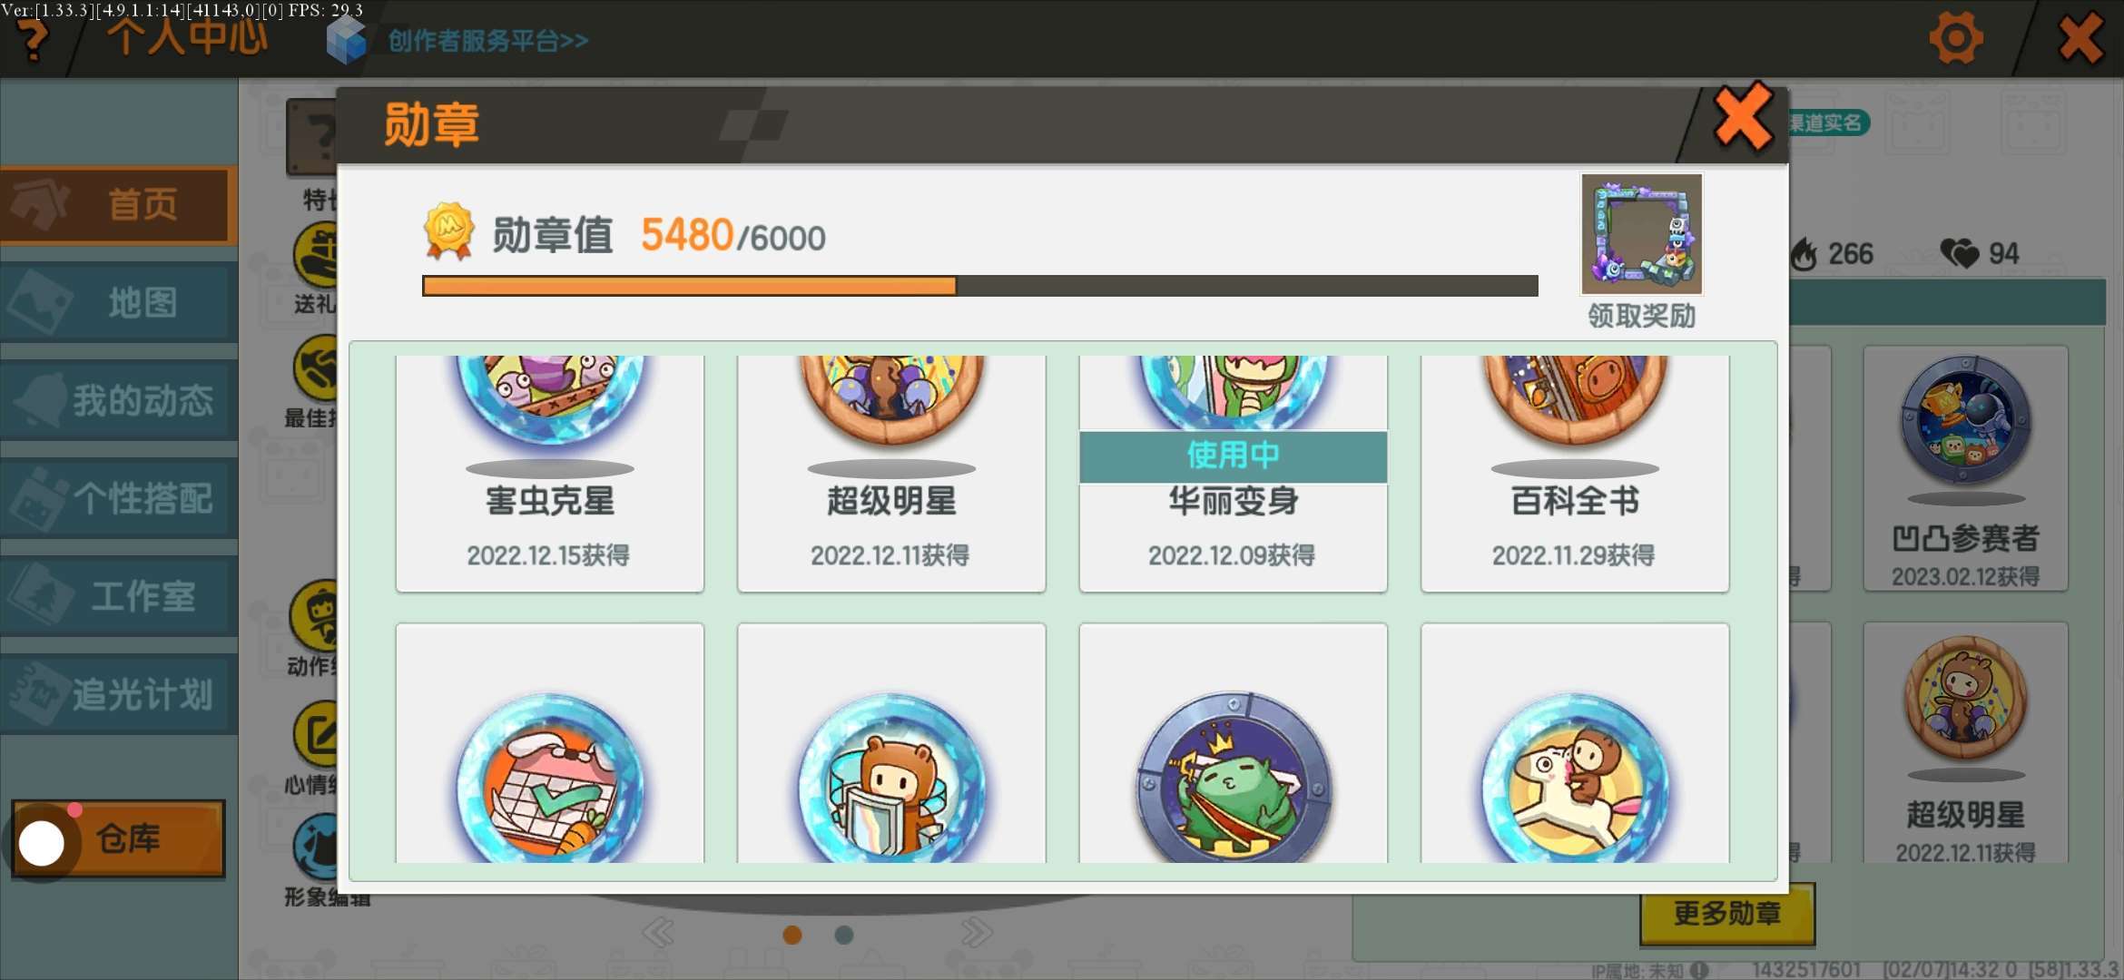Open the 地图 sidebar tab

coord(119,303)
